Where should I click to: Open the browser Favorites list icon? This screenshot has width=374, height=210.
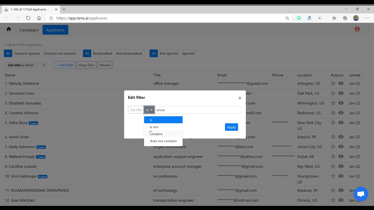(x=334, y=18)
